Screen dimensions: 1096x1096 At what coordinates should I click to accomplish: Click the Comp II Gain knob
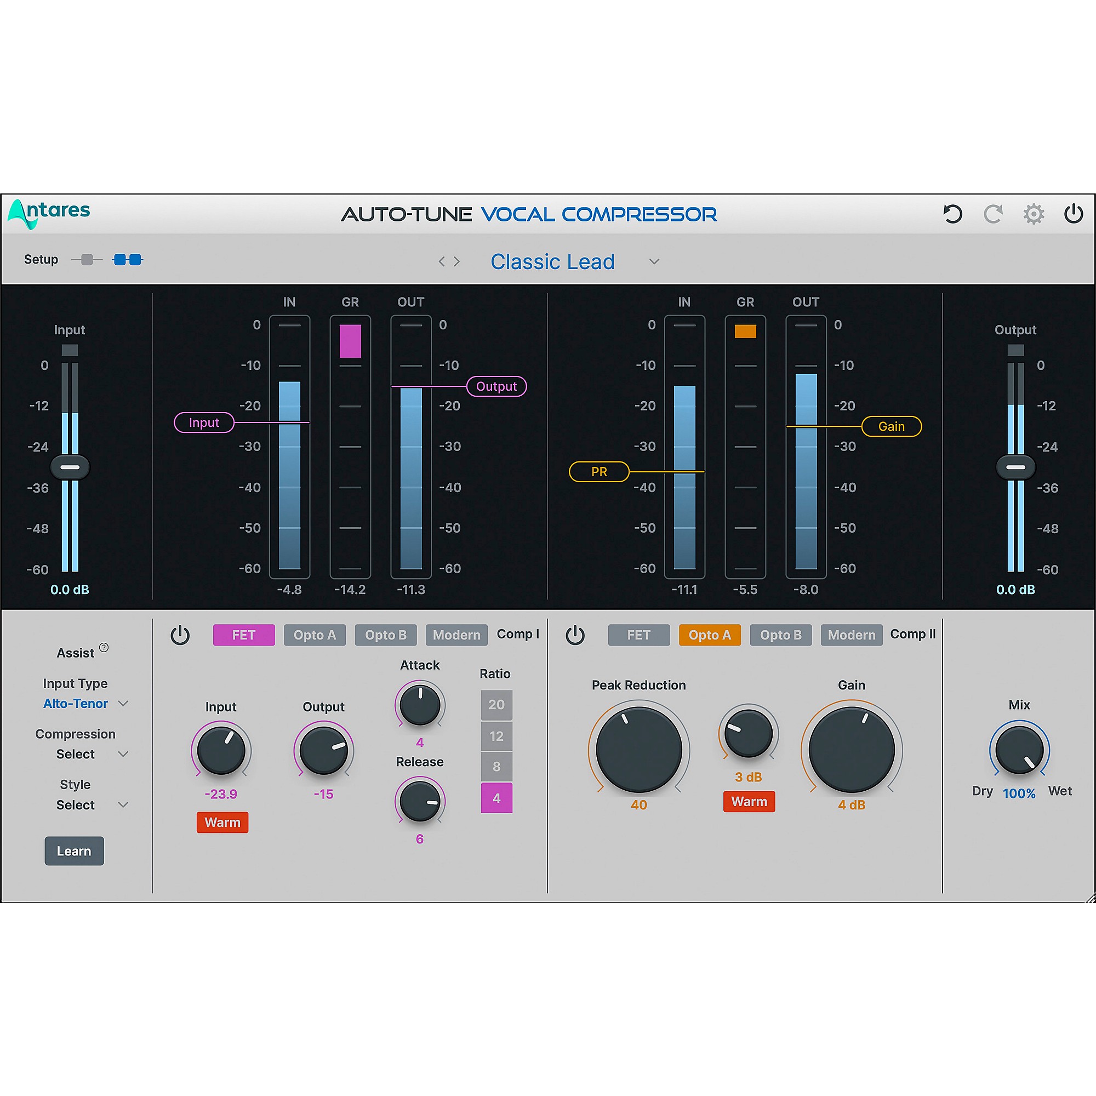852,750
